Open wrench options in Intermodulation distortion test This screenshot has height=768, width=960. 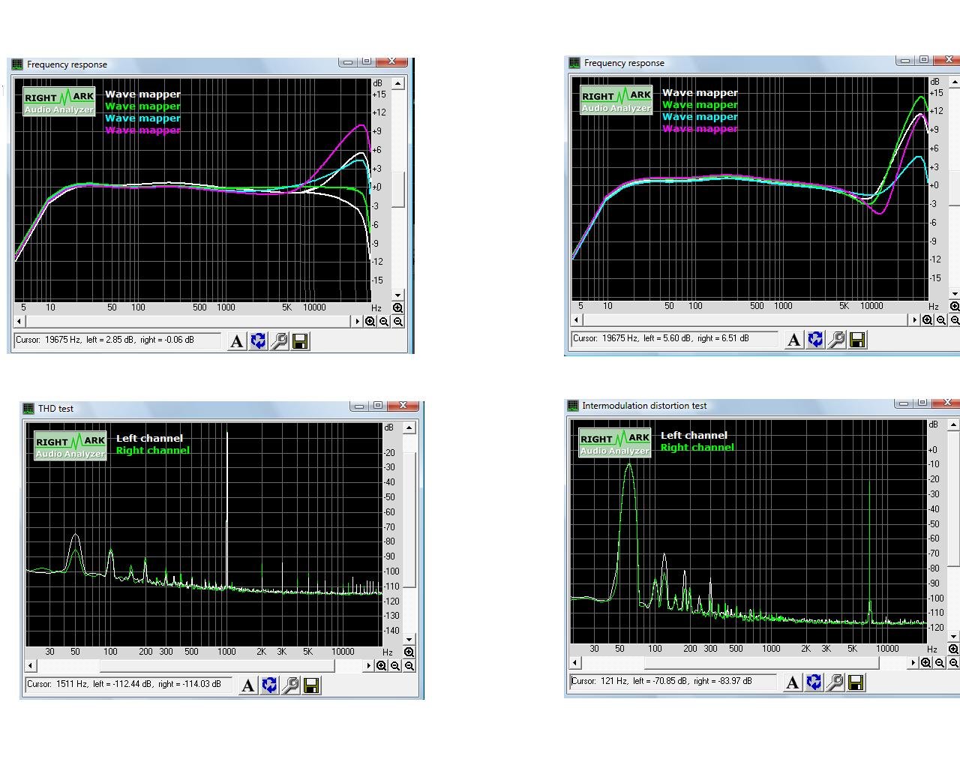[x=834, y=682]
